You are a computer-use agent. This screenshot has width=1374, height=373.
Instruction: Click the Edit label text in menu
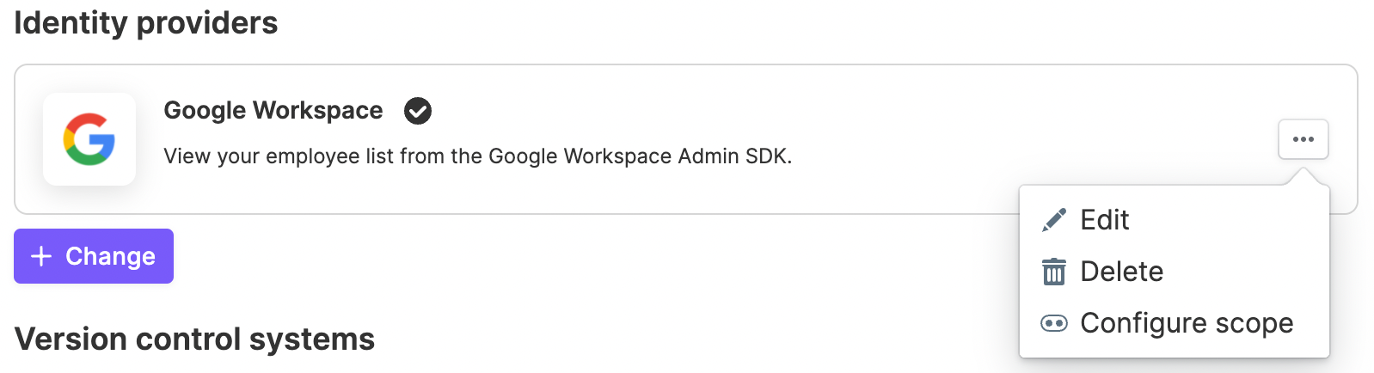coord(1105,220)
